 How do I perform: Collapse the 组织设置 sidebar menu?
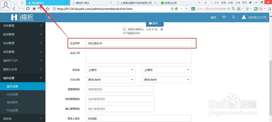(23, 78)
